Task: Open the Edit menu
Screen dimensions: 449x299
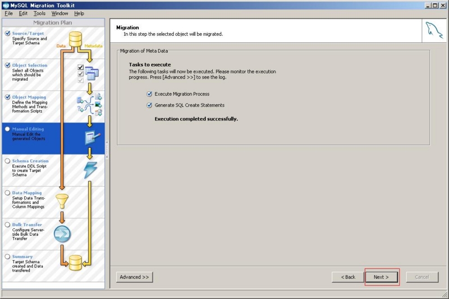Action: tap(23, 13)
